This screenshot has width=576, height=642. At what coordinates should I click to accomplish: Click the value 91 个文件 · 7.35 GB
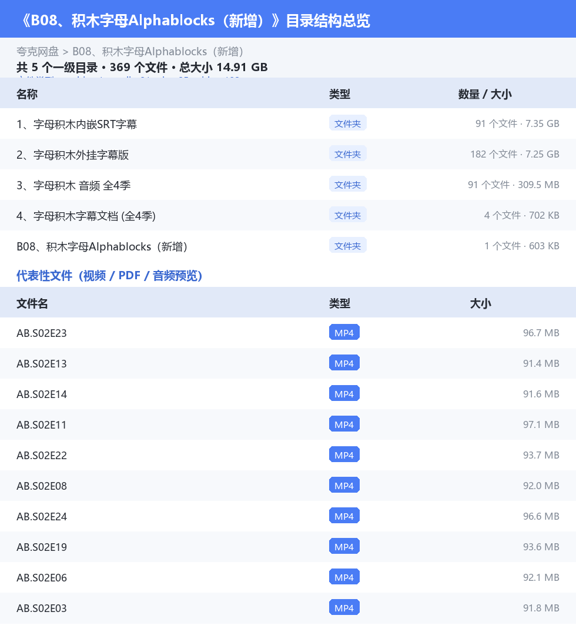[x=517, y=123]
